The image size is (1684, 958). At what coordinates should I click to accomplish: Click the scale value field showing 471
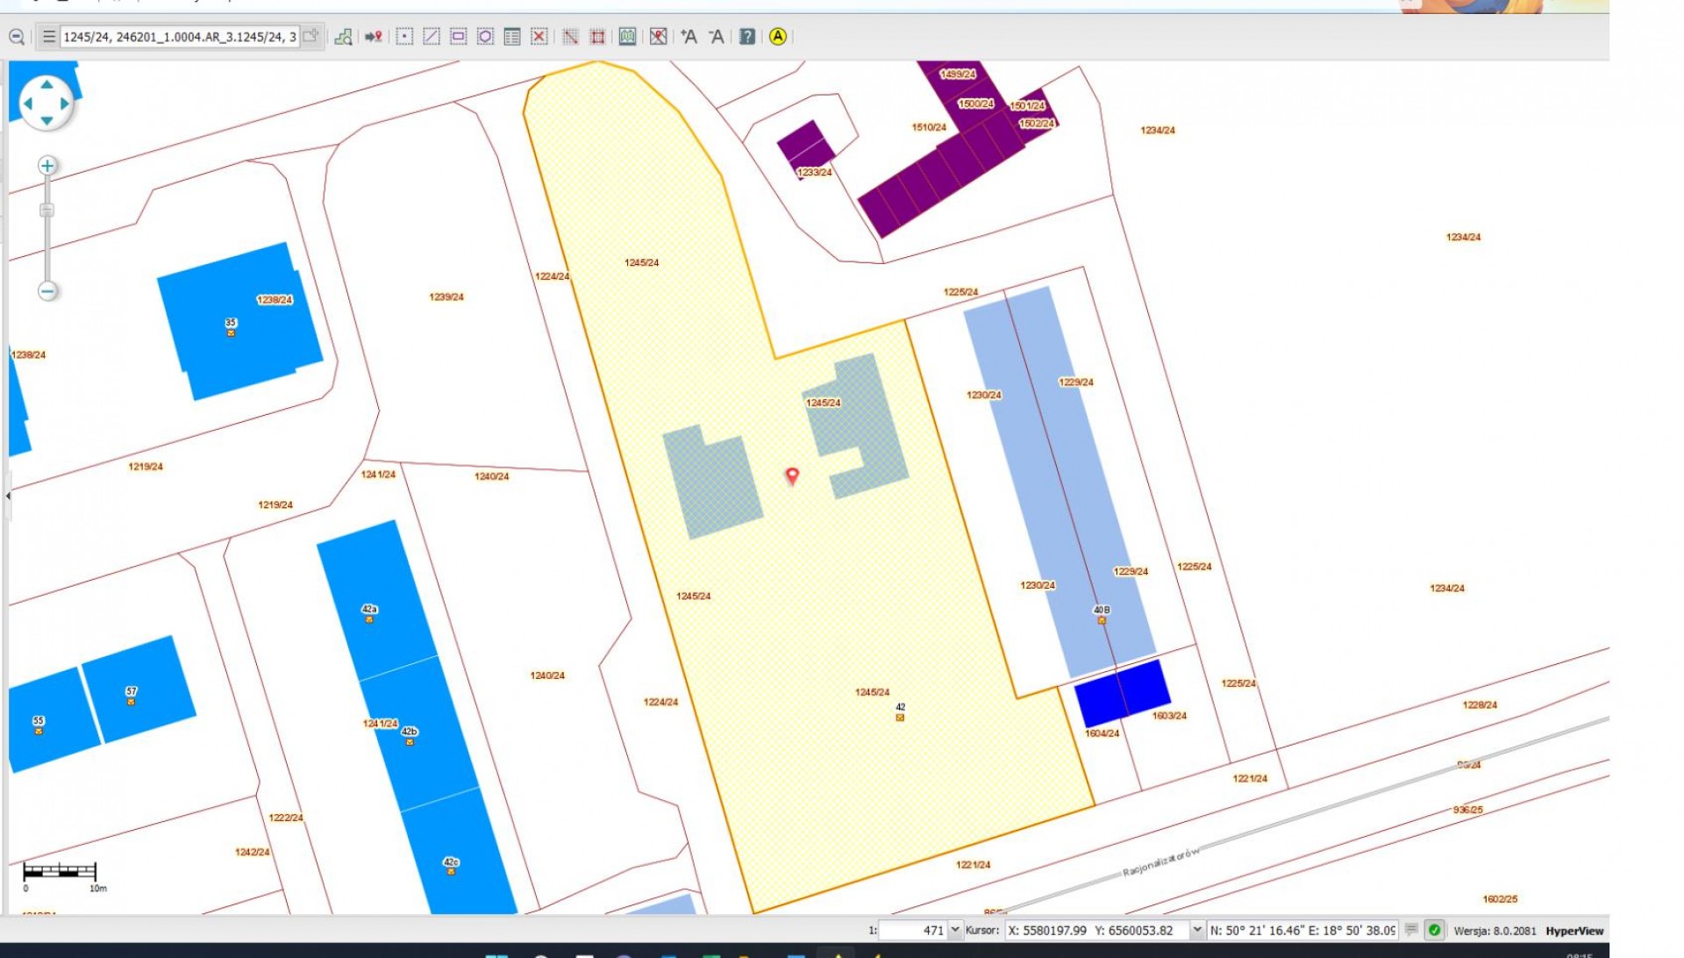tap(913, 930)
